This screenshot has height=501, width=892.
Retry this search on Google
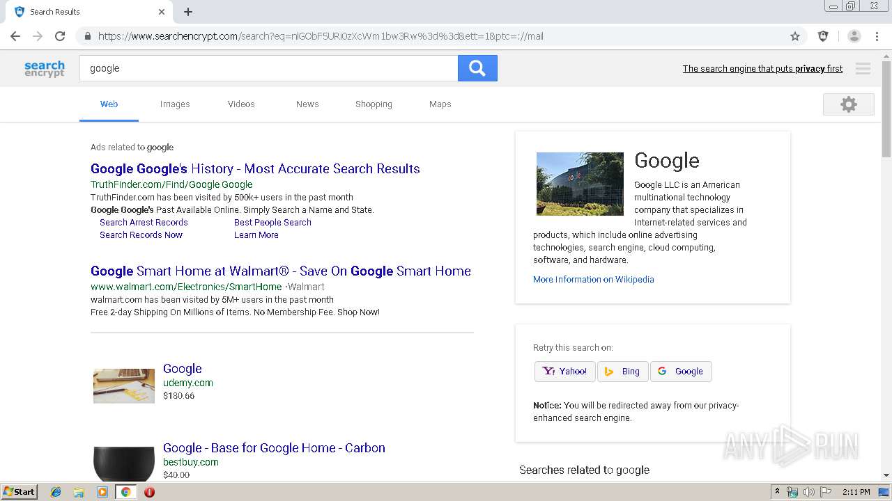tap(681, 372)
